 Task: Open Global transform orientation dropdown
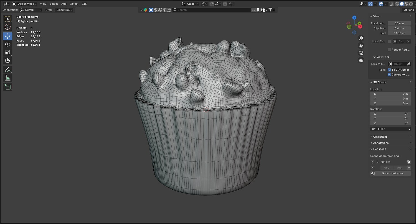[x=190, y=4]
